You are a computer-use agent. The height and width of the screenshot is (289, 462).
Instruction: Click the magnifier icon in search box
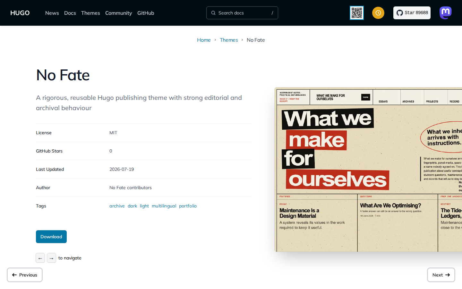pyautogui.click(x=213, y=13)
